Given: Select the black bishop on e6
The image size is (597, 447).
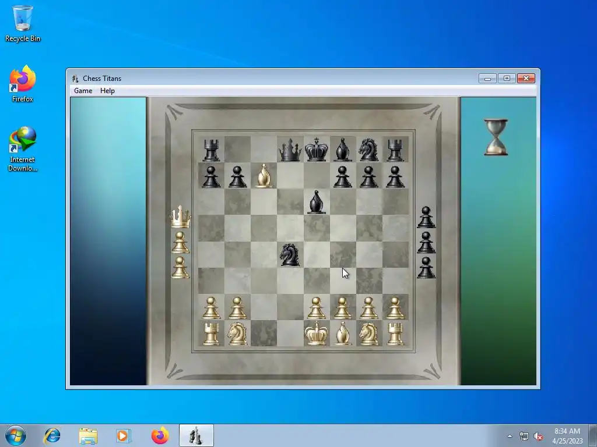Looking at the screenshot, I should 317,202.
